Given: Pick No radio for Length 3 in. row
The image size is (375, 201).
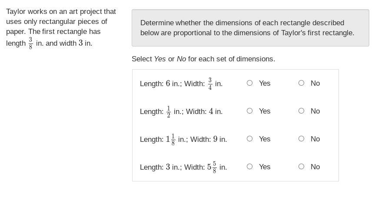Looking at the screenshot, I should (301, 167).
